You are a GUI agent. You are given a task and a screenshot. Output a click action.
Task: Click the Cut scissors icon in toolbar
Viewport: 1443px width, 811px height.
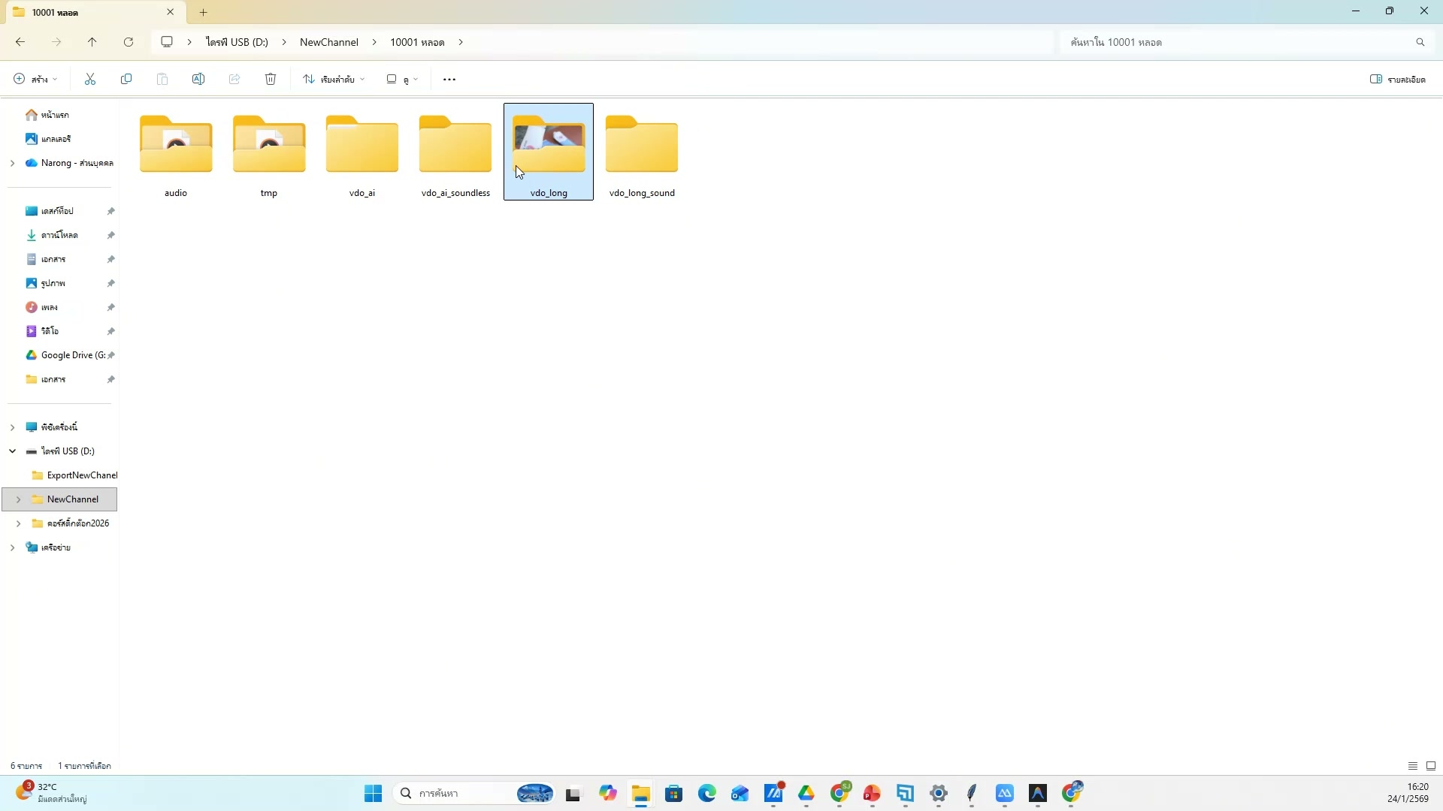pyautogui.click(x=90, y=79)
